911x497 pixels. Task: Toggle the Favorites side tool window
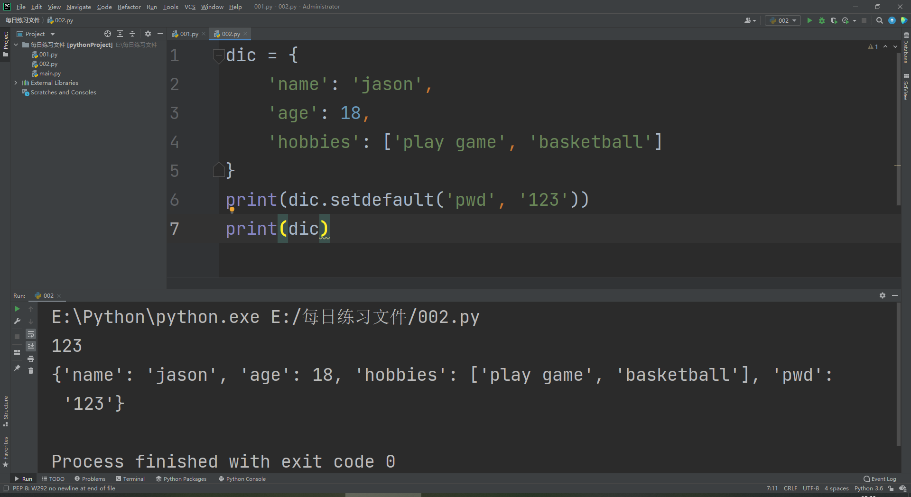pos(5,452)
